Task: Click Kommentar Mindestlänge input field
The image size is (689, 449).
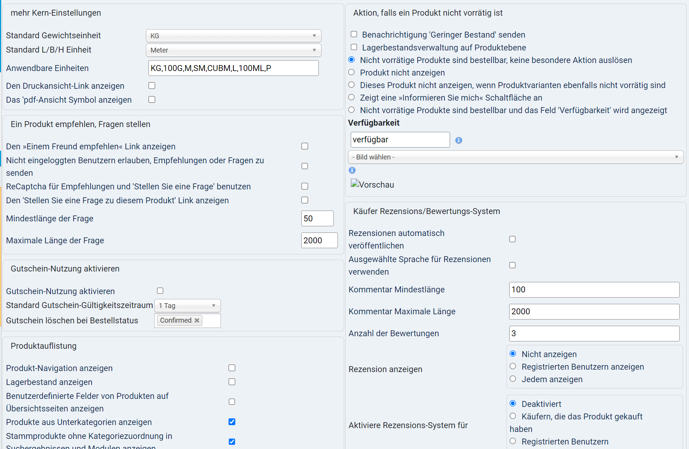Action: click(594, 290)
